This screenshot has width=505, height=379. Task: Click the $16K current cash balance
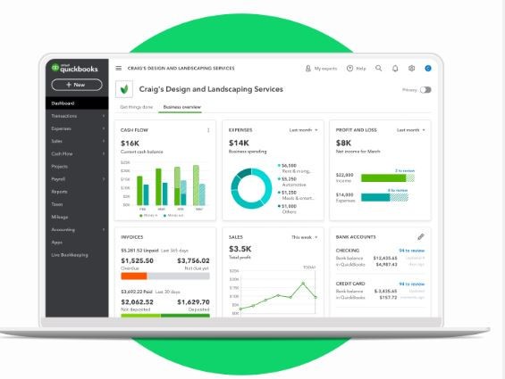click(130, 144)
